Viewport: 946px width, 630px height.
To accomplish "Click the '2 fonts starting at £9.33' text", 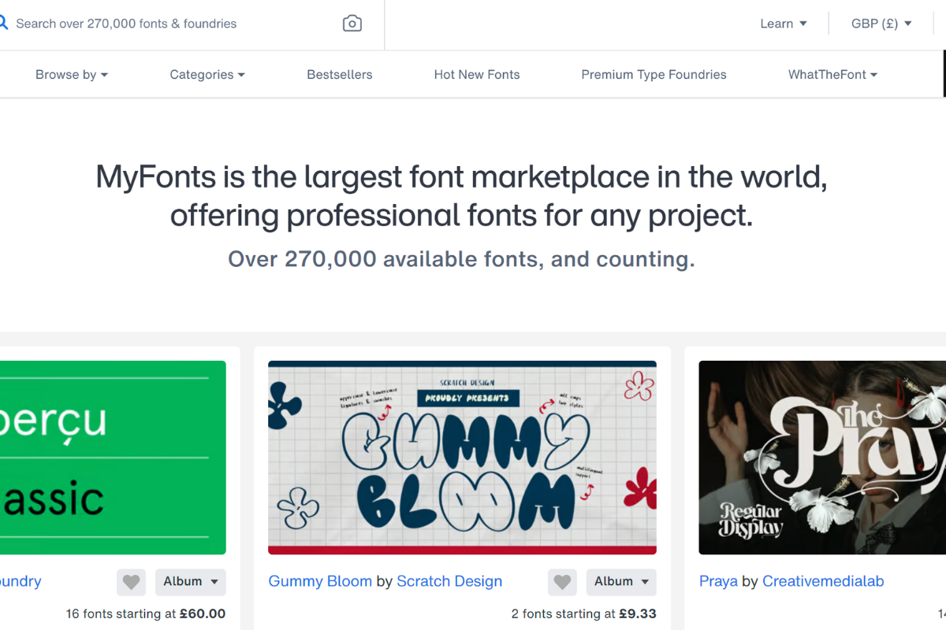I will (x=584, y=613).
